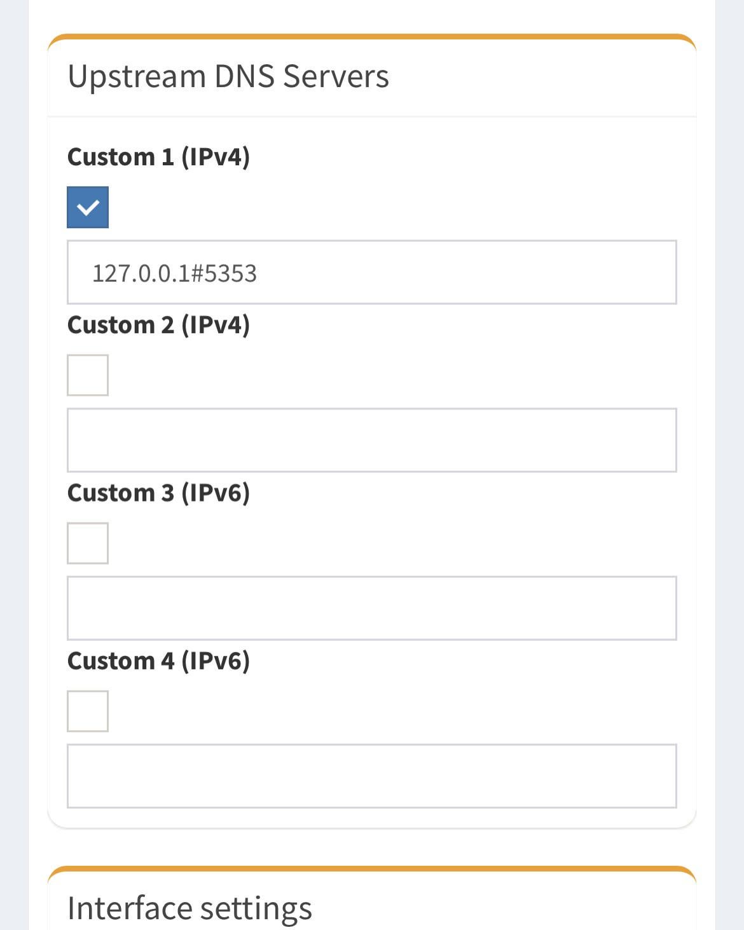Click orange top border of Interface settings card

[x=371, y=868]
